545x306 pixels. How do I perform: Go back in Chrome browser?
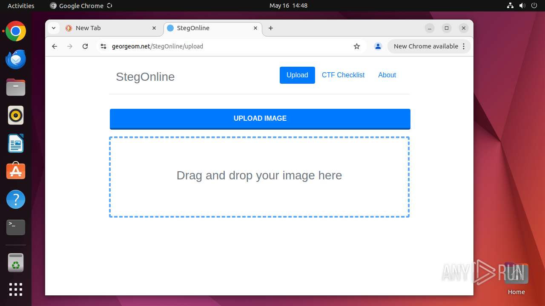coord(54,46)
